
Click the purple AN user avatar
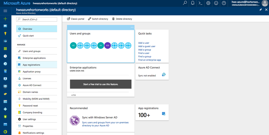pyautogui.click(x=108, y=46)
